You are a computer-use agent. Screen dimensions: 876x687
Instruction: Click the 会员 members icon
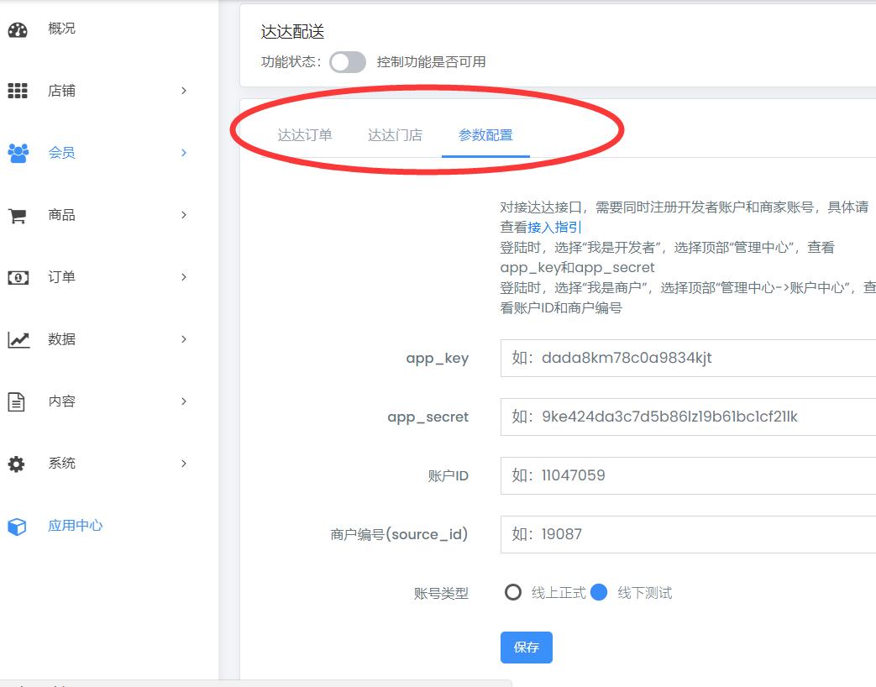point(18,153)
